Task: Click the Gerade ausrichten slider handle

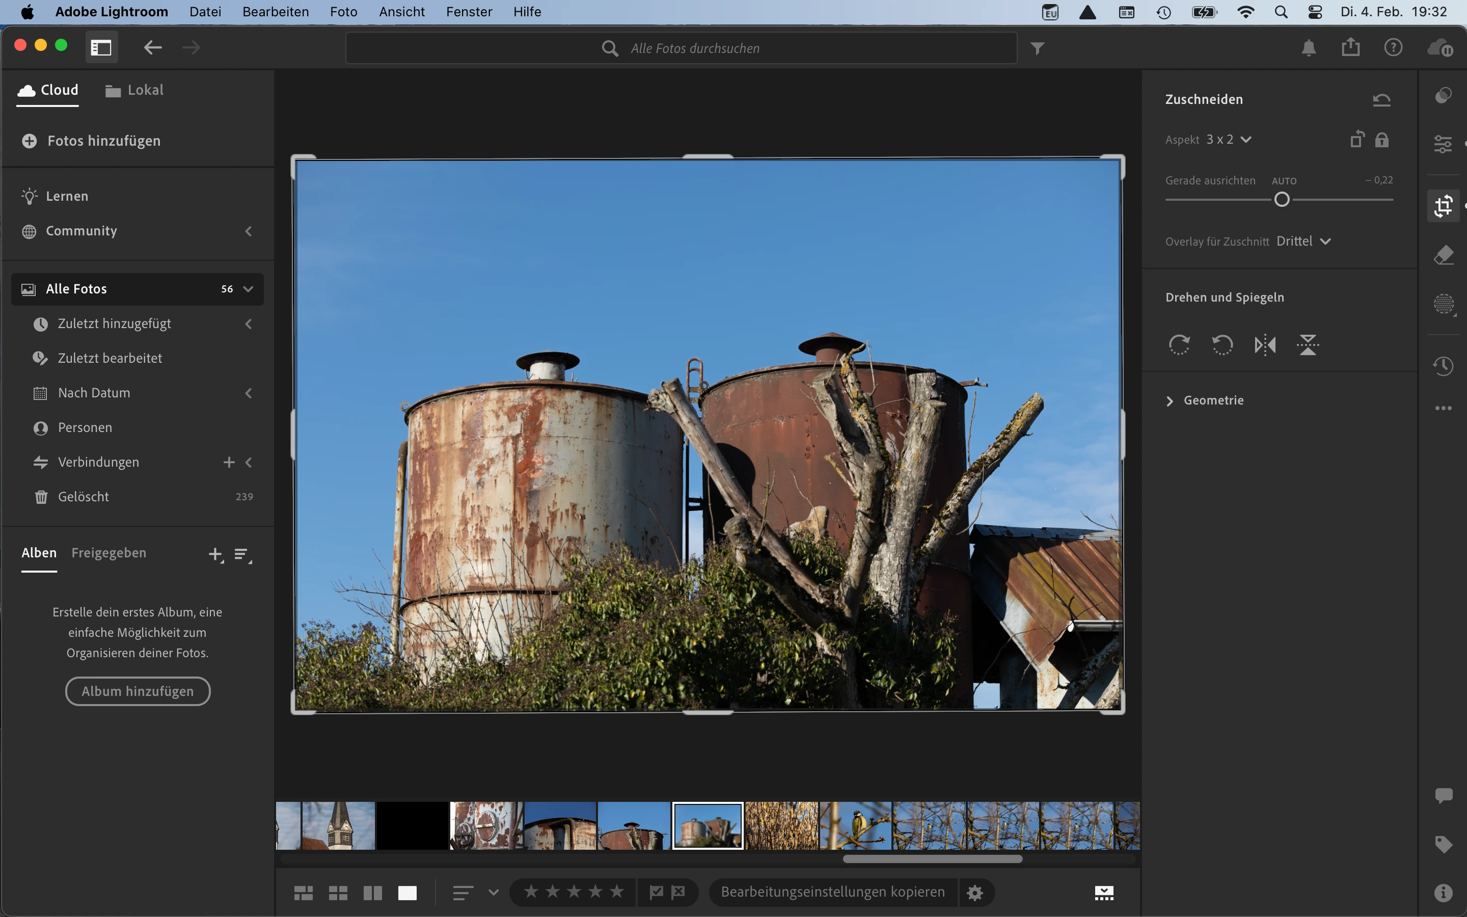Action: pos(1282,200)
